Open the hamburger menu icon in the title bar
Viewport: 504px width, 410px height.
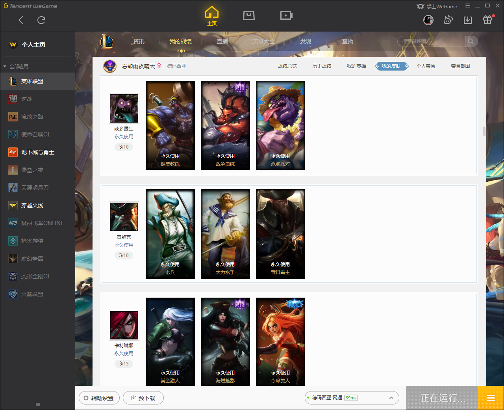468,6
